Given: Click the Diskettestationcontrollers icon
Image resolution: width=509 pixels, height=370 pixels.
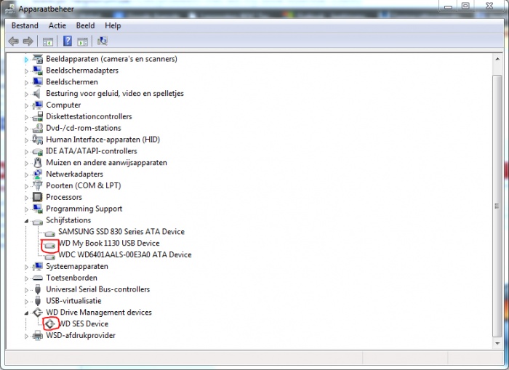Looking at the screenshot, I should [38, 116].
